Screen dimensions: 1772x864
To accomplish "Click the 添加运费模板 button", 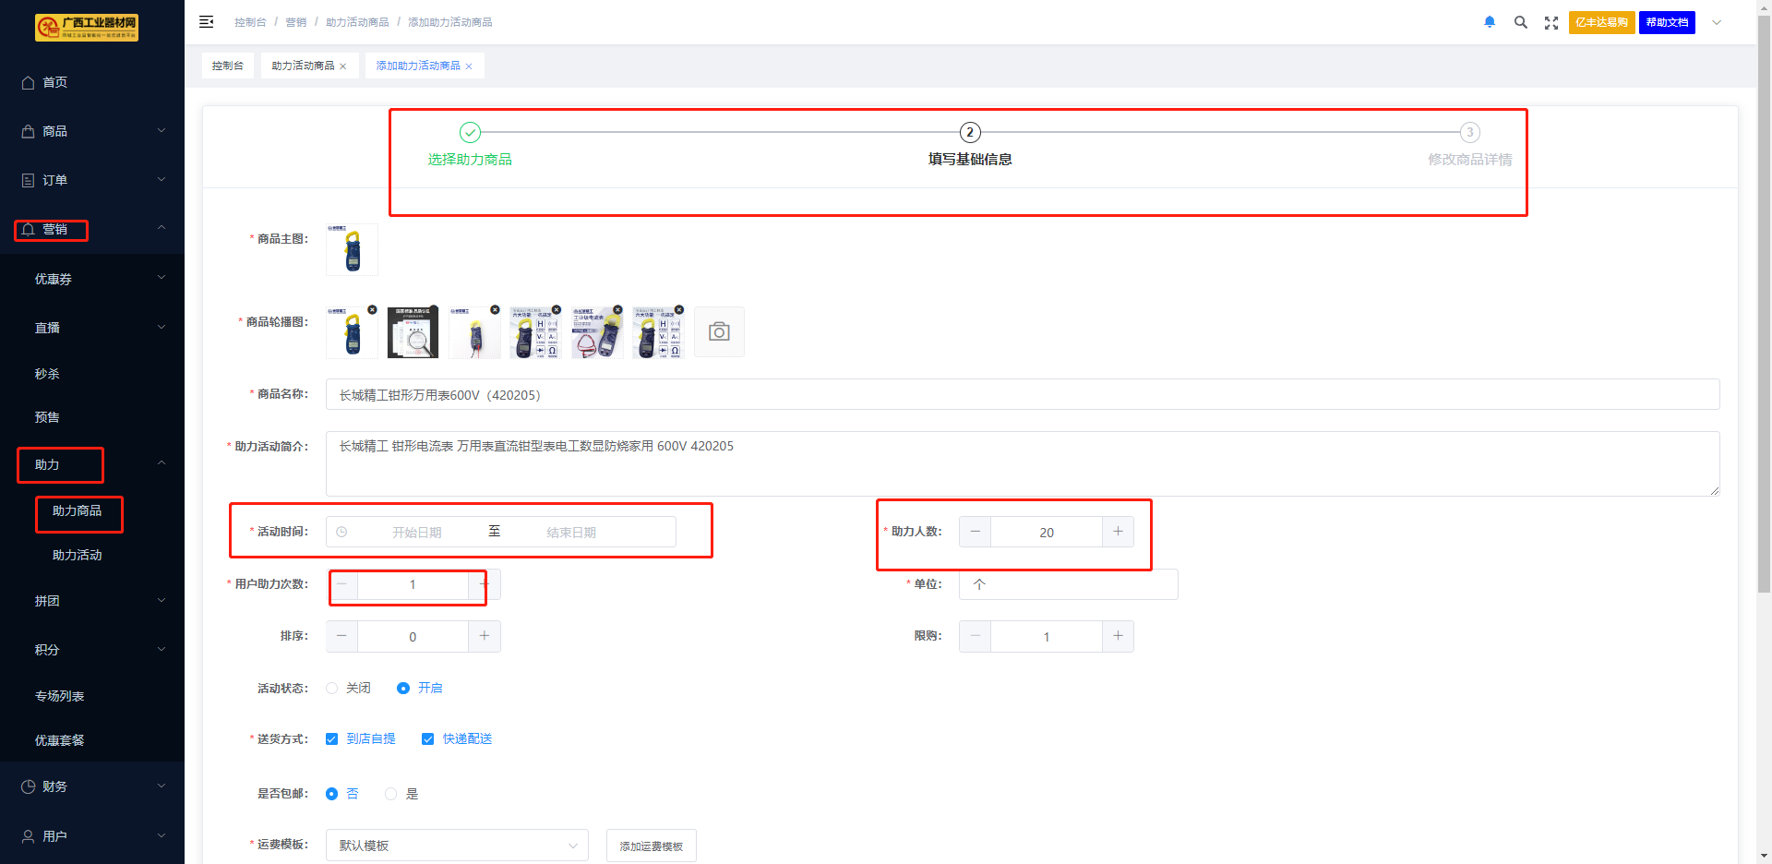I will coord(651,846).
